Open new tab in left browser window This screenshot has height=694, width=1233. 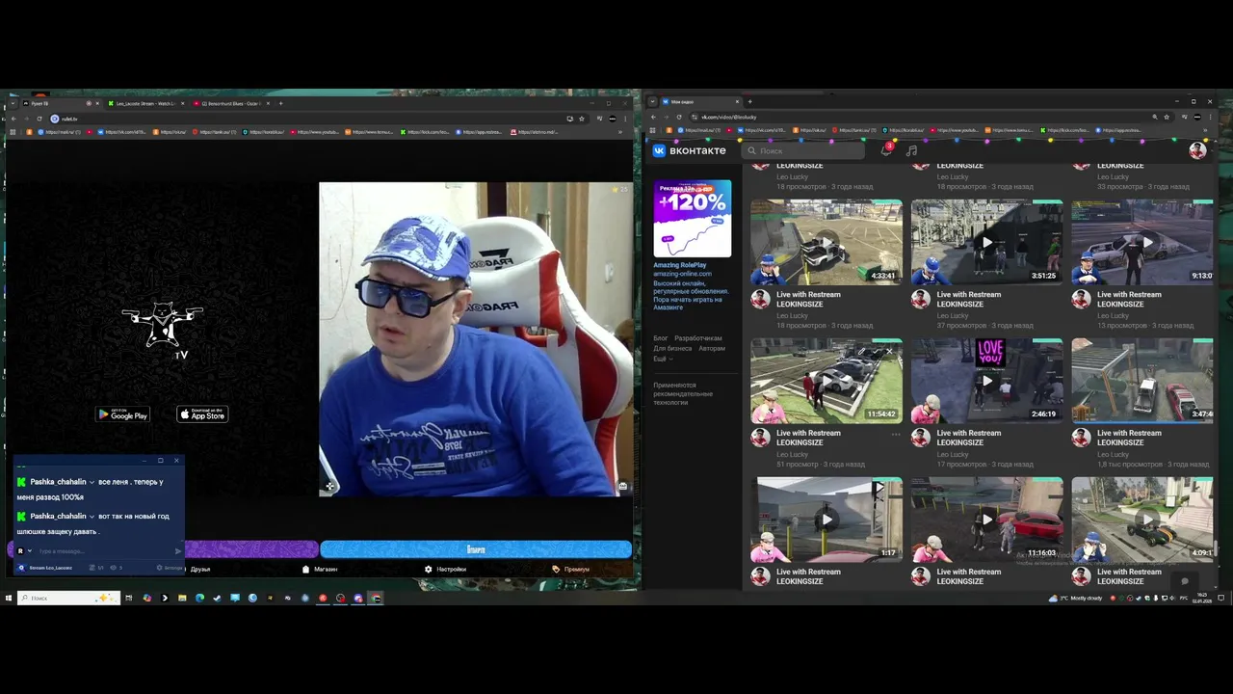click(x=280, y=103)
